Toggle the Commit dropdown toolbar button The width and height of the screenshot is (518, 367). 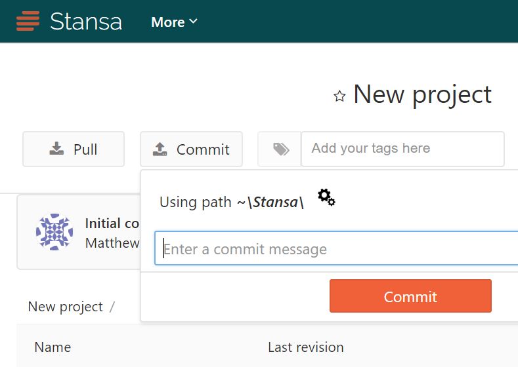191,149
